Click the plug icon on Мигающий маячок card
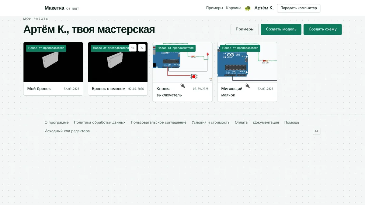Image resolution: width=365 pixels, height=205 pixels. click(247, 86)
